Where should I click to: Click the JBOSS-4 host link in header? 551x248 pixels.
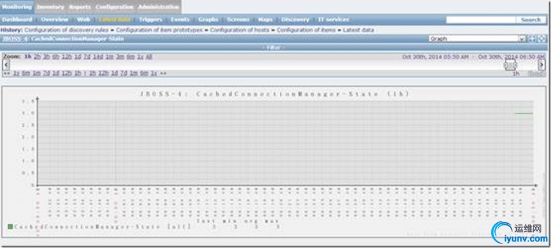(x=14, y=39)
